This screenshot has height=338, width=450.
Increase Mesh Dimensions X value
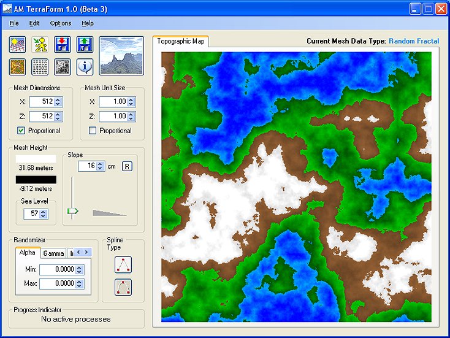point(58,99)
